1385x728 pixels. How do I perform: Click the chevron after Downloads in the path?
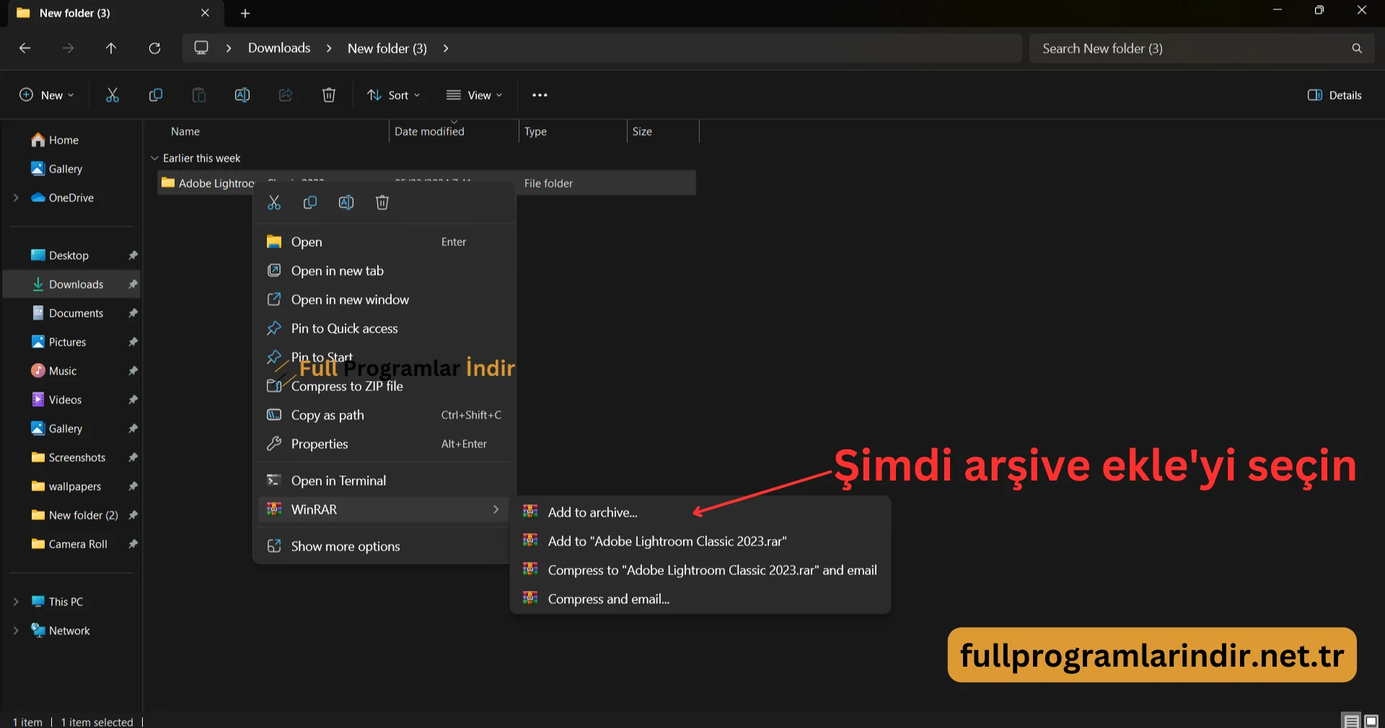(329, 48)
